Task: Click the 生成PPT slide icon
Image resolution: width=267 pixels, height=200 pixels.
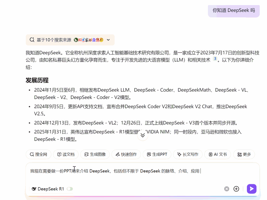Action: (x=149, y=154)
